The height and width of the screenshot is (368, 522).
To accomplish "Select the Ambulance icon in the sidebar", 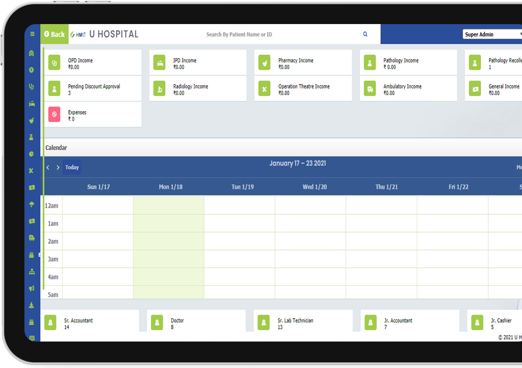I will pos(32,238).
